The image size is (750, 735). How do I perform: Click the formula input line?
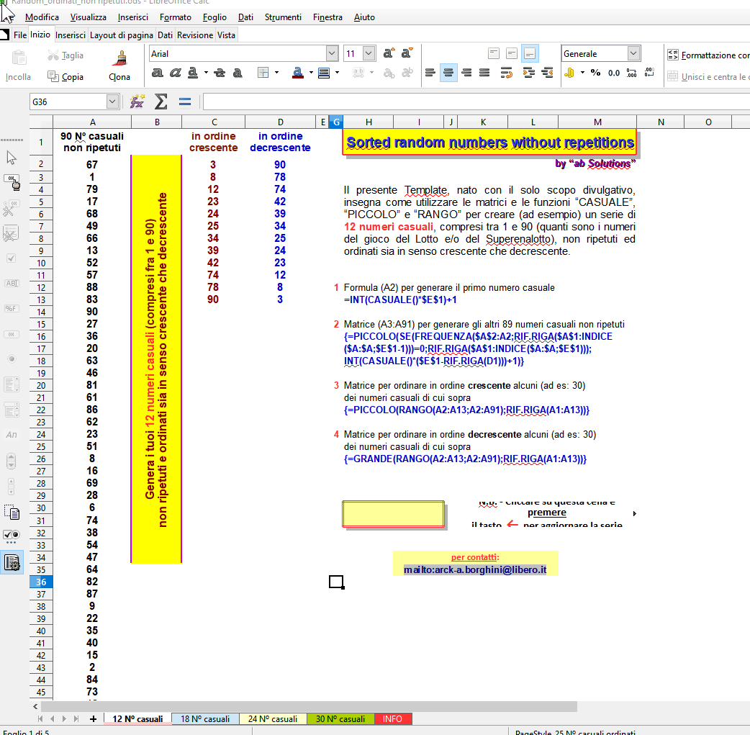tap(476, 102)
